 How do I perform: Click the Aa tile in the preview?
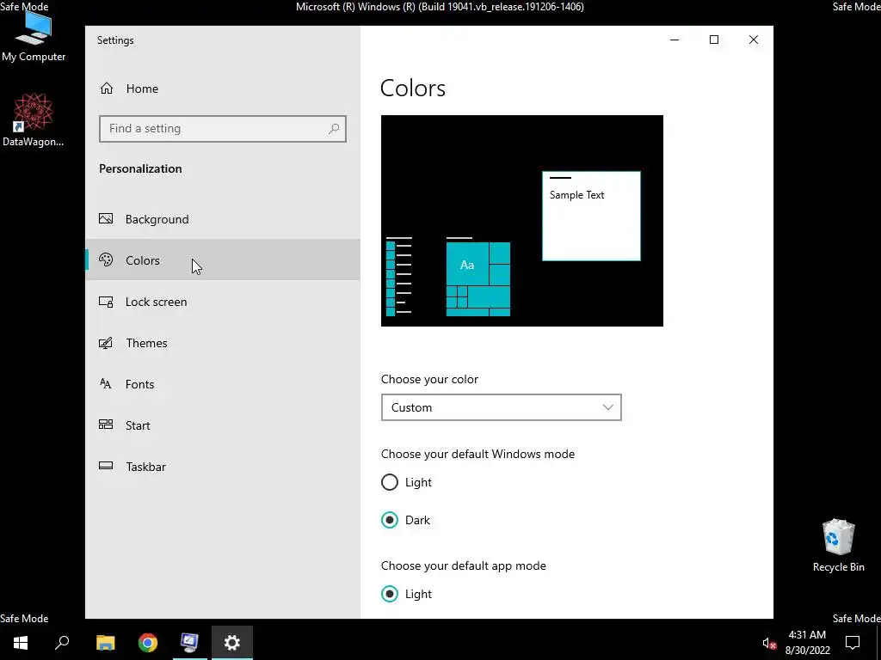point(467,265)
